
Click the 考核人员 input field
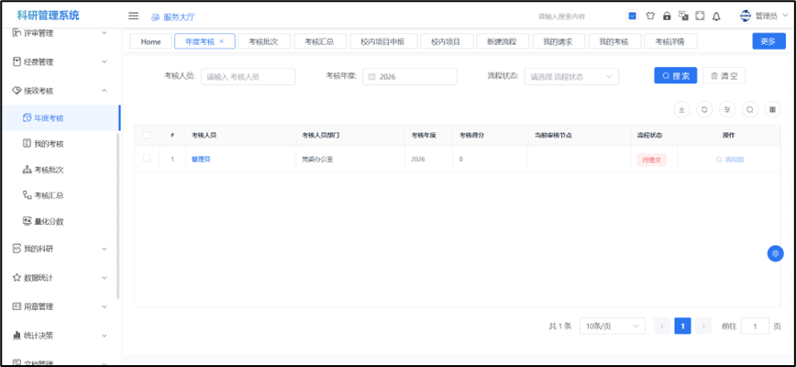[x=248, y=77]
